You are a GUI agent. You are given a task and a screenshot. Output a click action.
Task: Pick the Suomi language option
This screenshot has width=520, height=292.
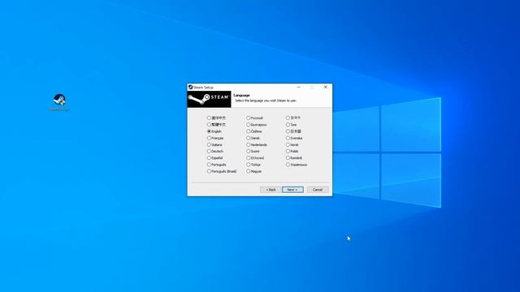(x=249, y=152)
